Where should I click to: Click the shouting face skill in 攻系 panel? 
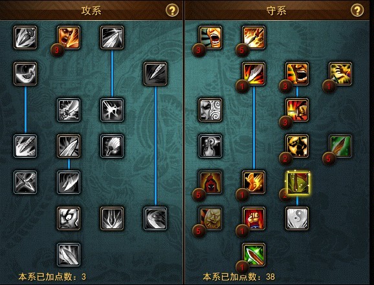pyautogui.click(x=69, y=37)
